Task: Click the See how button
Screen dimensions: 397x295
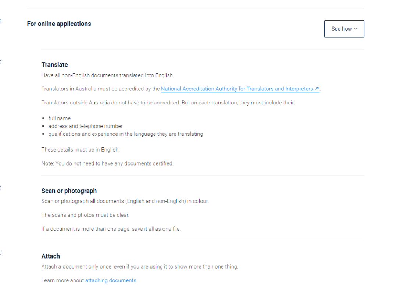Action: pos(344,29)
